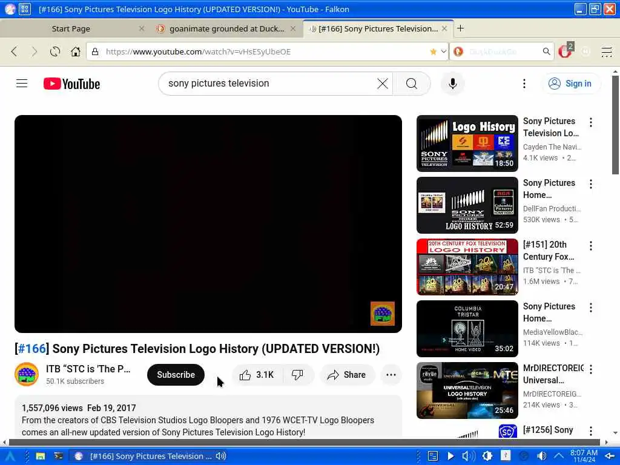
Task: Open a new browser tab
Action: (x=460, y=28)
